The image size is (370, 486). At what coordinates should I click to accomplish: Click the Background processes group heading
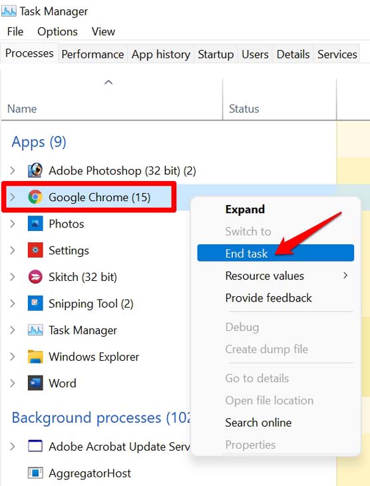[x=101, y=418]
